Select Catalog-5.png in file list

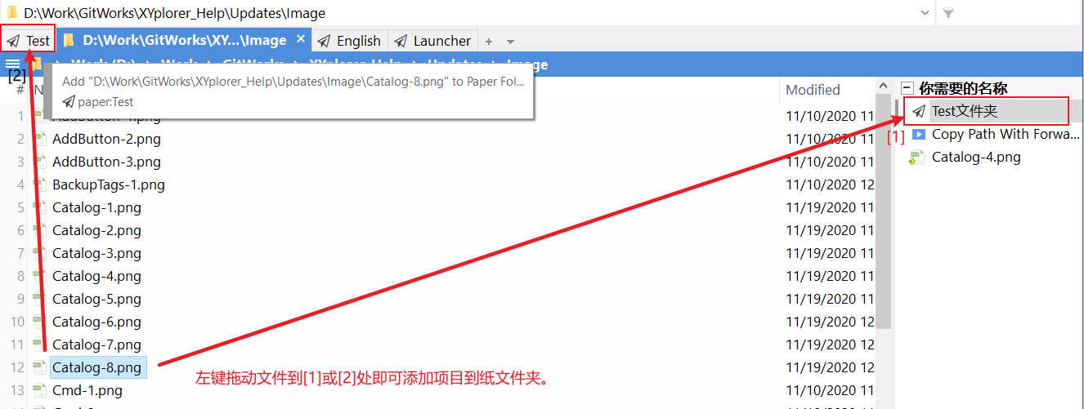click(x=96, y=299)
